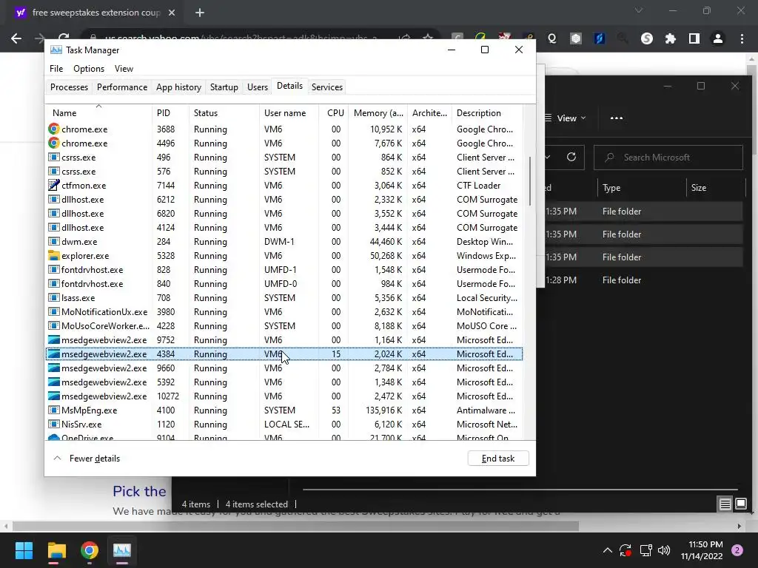
Task: Select fontdrvhost.exe with PID 828
Action: 284,269
